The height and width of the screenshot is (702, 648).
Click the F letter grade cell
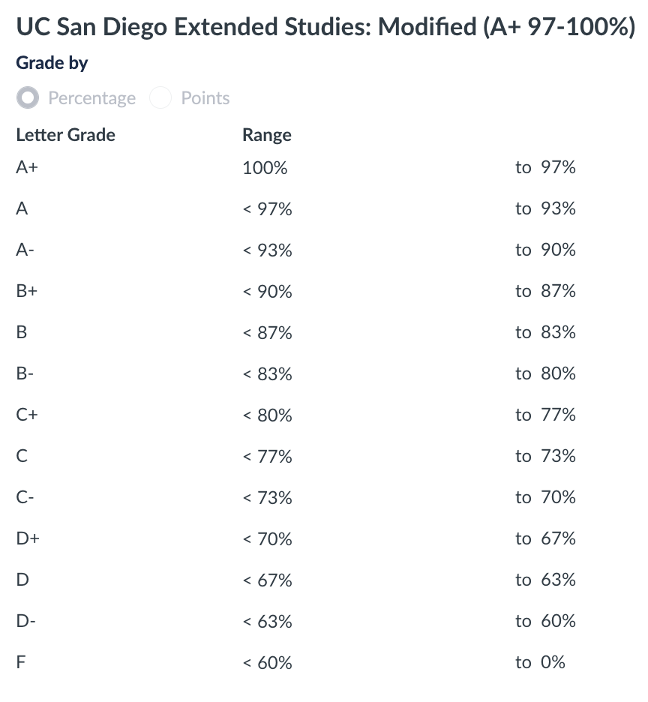(21, 662)
